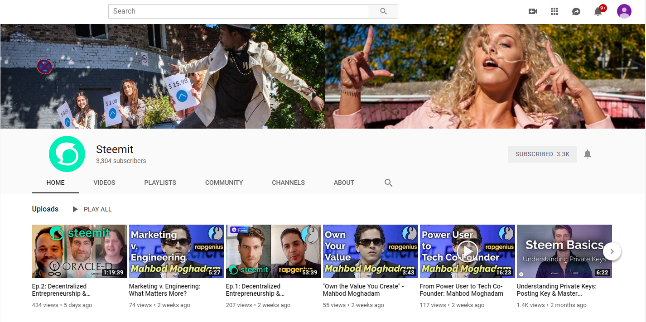Open the Marketing v. Engineering thumbnail
Image resolution: width=646 pixels, height=322 pixels.
(x=177, y=251)
